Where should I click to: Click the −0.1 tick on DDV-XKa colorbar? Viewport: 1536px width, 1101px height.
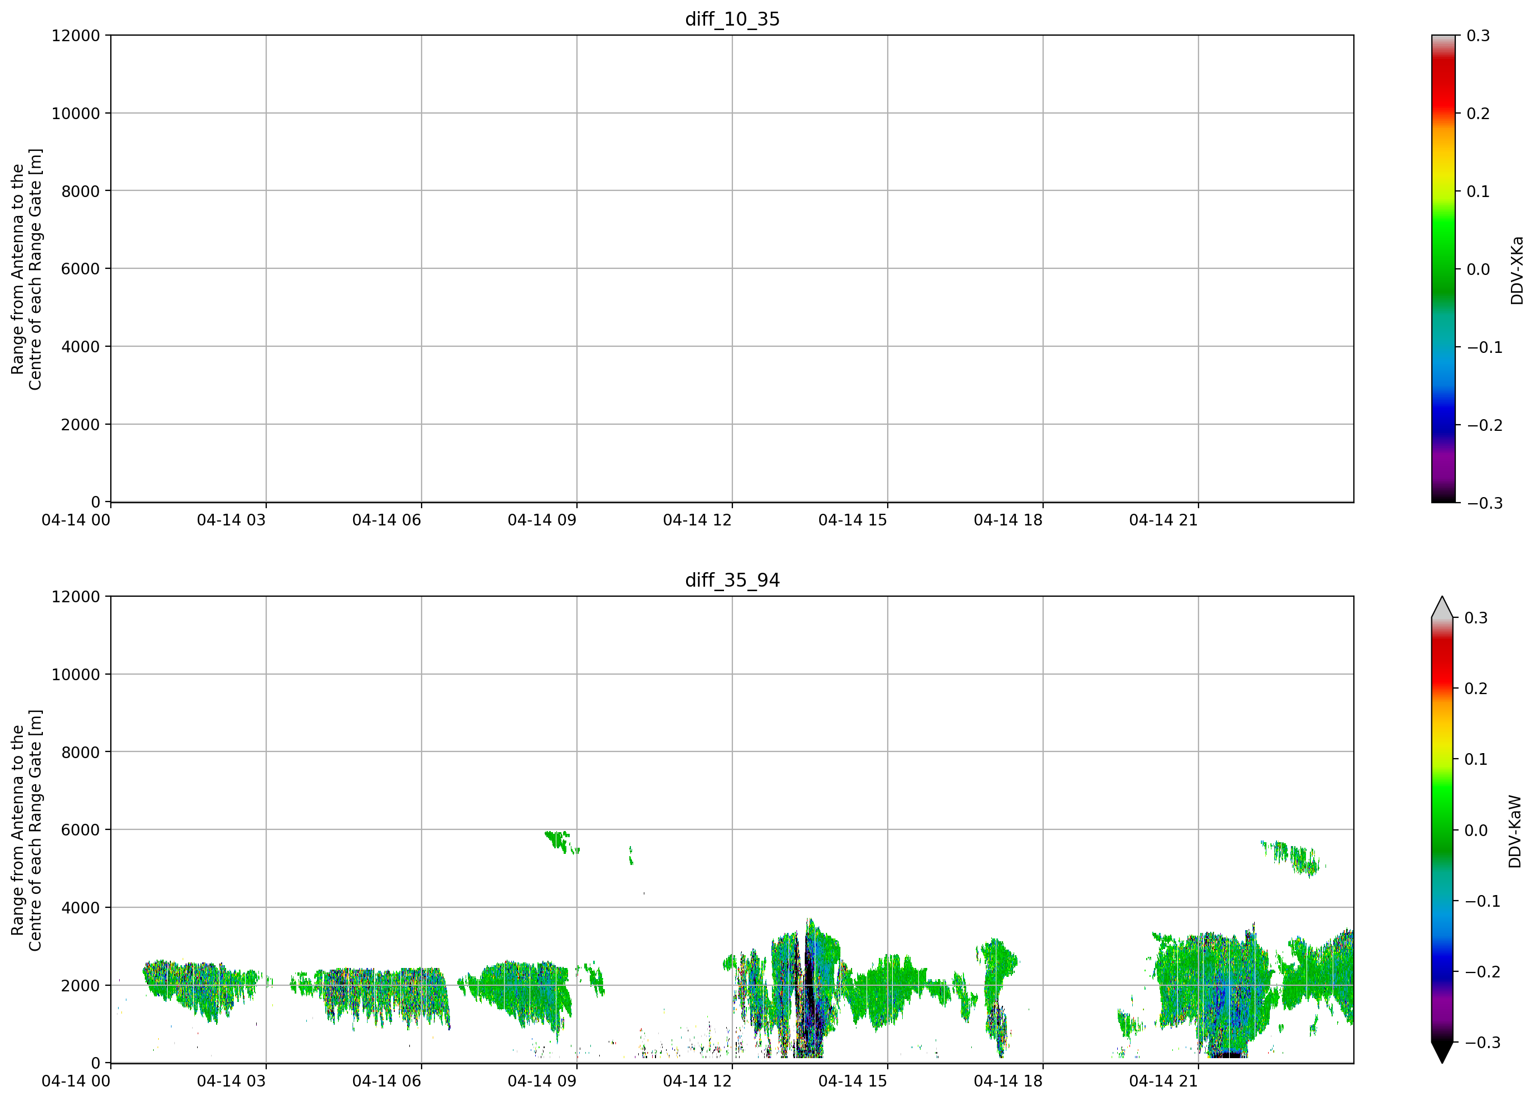point(1485,347)
